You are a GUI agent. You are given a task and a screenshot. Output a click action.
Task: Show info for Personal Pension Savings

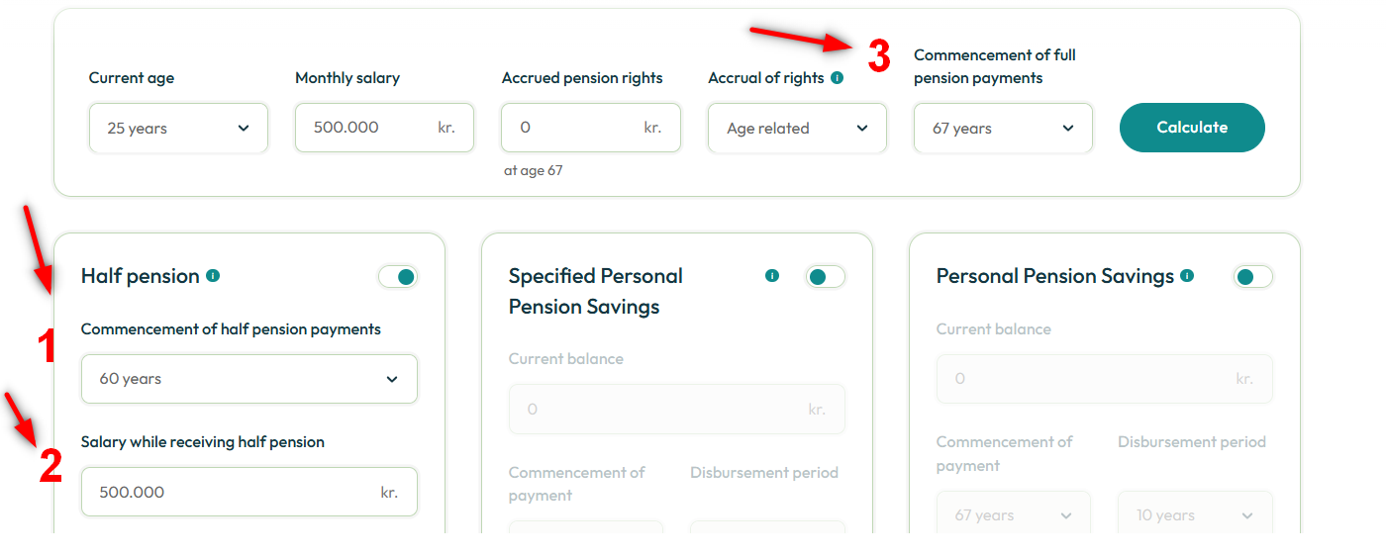click(x=1187, y=275)
